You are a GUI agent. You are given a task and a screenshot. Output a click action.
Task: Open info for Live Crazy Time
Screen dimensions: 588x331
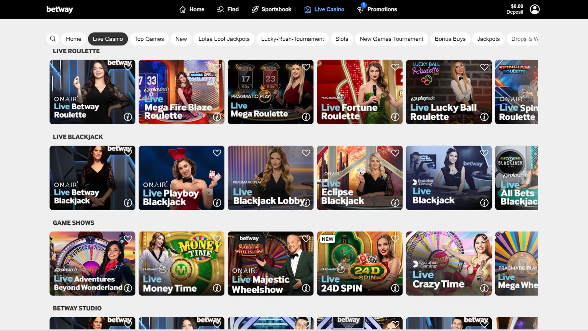coord(484,289)
